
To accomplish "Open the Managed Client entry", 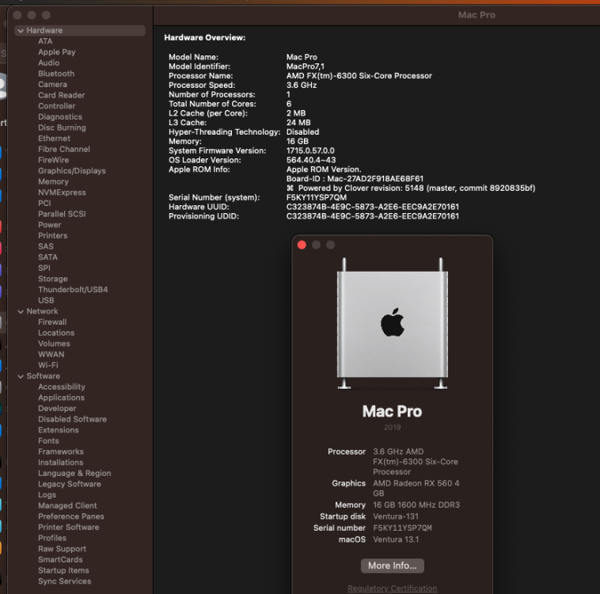I will pyautogui.click(x=67, y=505).
